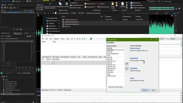This screenshot has height=103, width=183.
Task: Open foobar2000 Playback menu
Action: pyautogui.click(x=56, y=39)
